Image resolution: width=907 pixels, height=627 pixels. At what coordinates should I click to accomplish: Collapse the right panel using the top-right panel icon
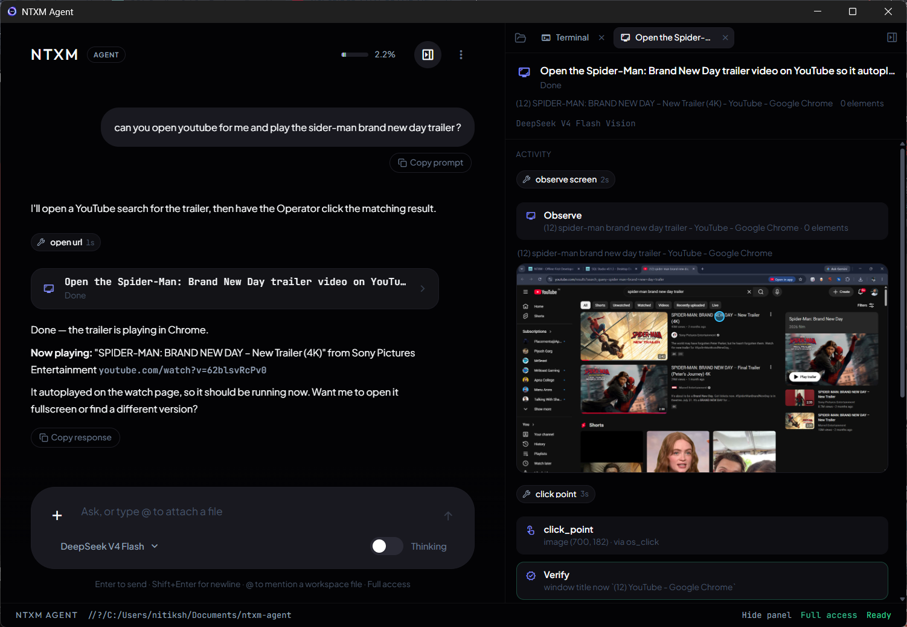pos(892,37)
